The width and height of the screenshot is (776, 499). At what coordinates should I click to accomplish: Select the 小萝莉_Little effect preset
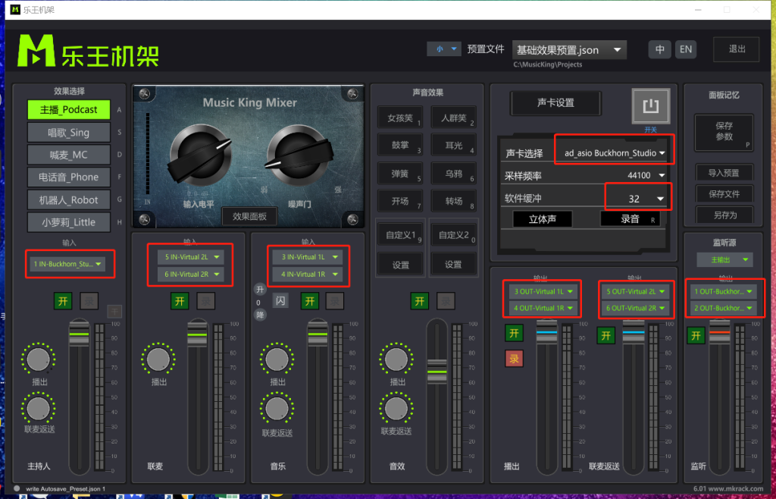coord(69,222)
